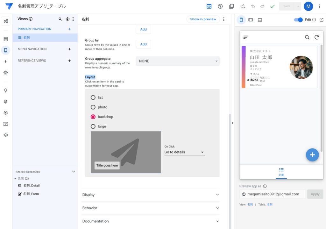
Task: Click the Security shield icon in sidebar
Action: (6, 102)
